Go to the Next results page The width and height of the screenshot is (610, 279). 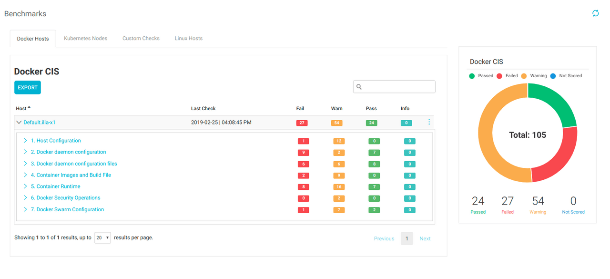point(425,238)
